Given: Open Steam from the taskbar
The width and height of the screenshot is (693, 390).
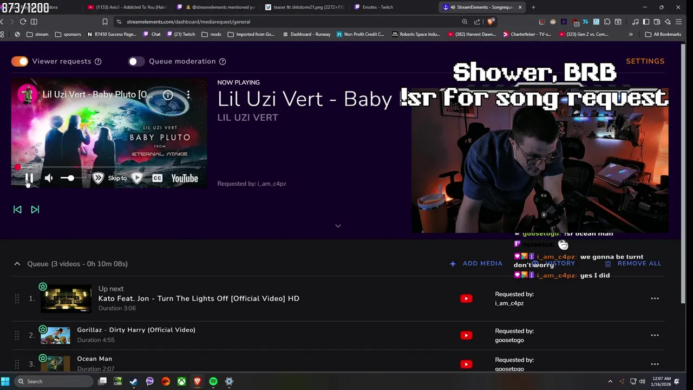Looking at the screenshot, I should (134, 381).
